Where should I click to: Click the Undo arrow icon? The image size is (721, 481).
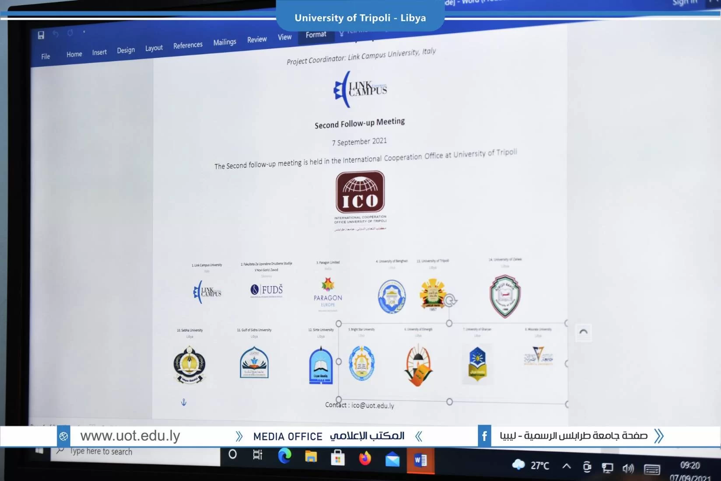[56, 34]
